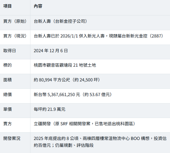Click the 台新人壽（台新金控子公司）cell
This screenshot has height=153, width=170.
[61, 21]
